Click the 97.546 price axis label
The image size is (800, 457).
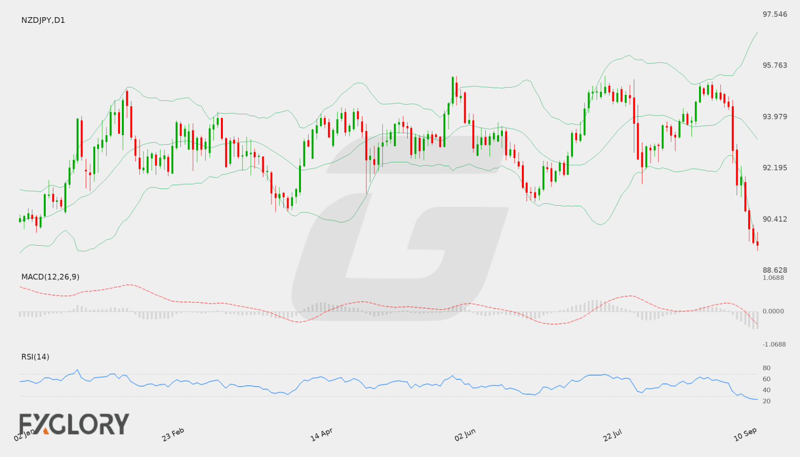tap(775, 14)
